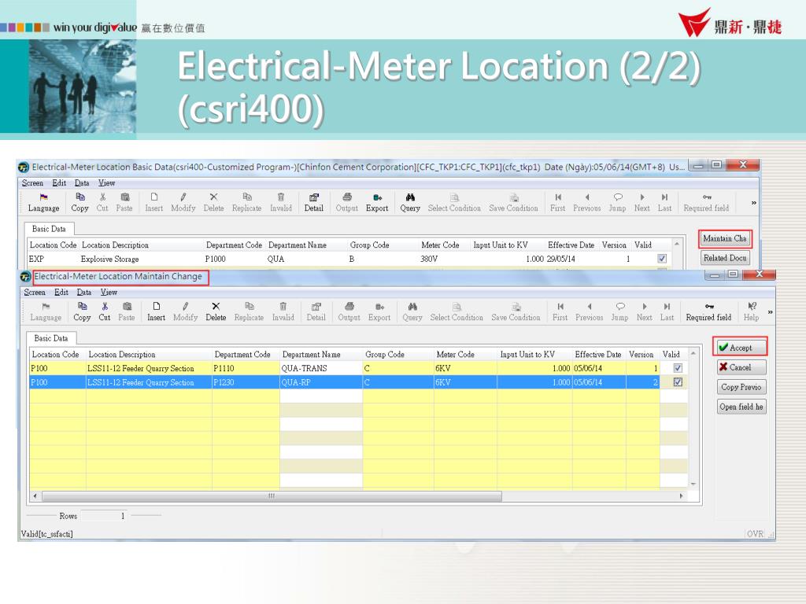Click Detail icon in back window toolbar
The height and width of the screenshot is (604, 806).
pyautogui.click(x=313, y=197)
